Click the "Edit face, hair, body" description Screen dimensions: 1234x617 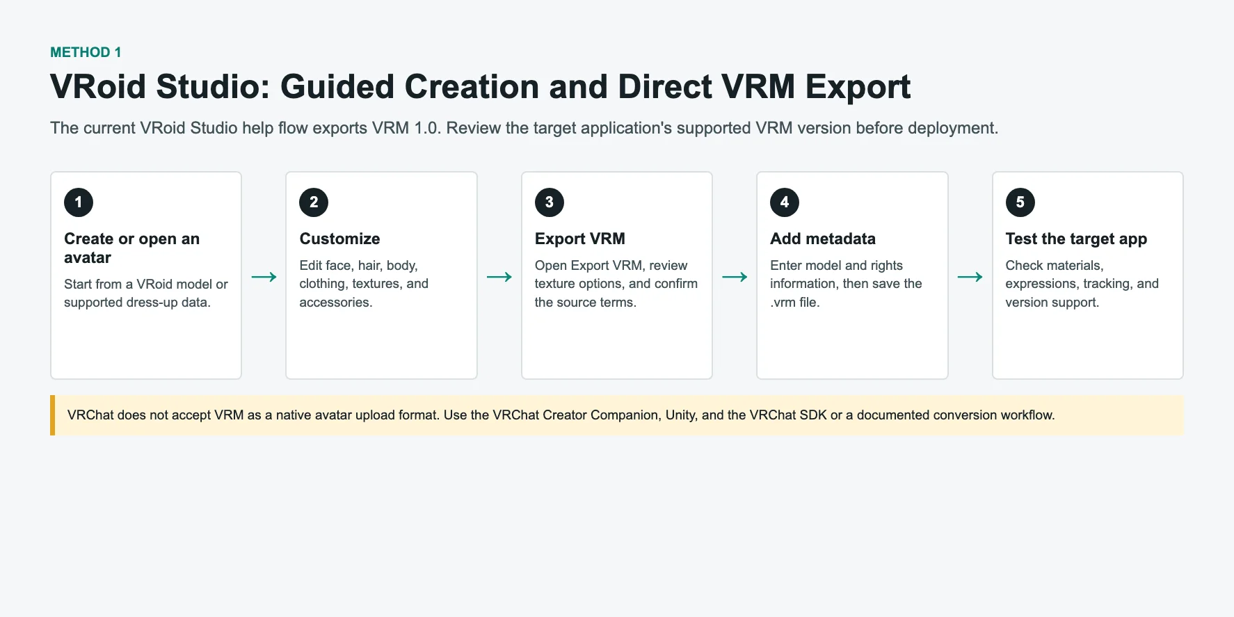coord(364,284)
